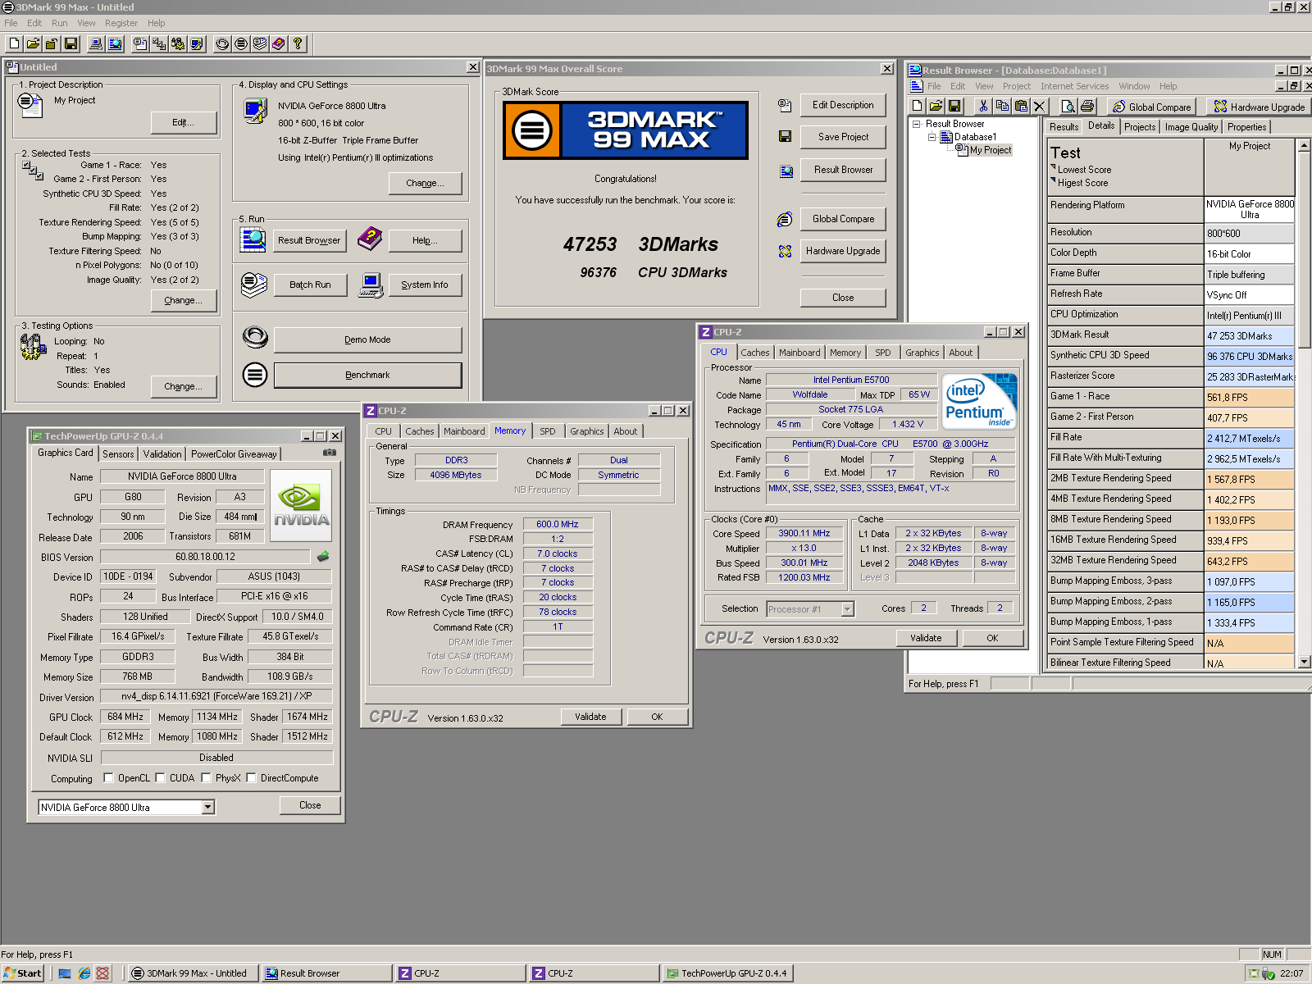1312x984 pixels.
Task: Click Validate in the CPU-Z memory window
Action: pyautogui.click(x=590, y=717)
